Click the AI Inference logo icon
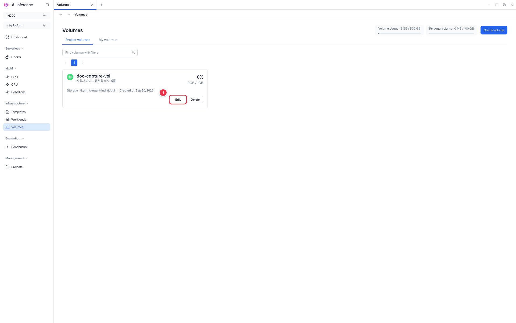 (x=6, y=5)
